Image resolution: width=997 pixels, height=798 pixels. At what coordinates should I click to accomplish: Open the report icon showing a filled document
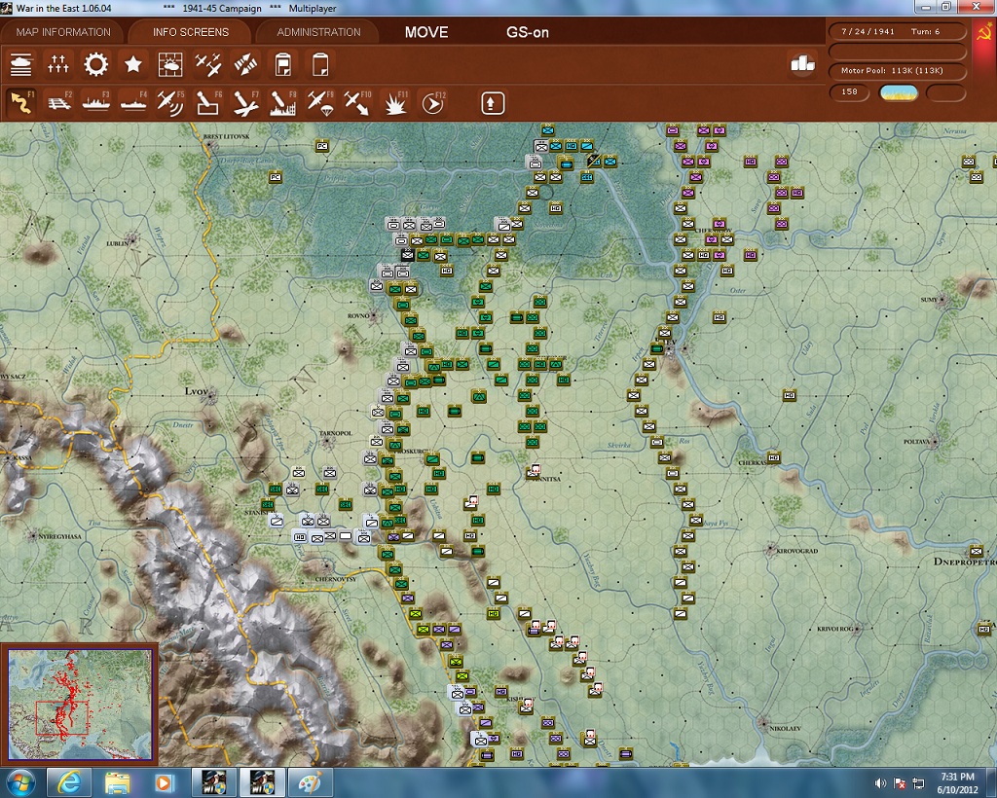283,64
